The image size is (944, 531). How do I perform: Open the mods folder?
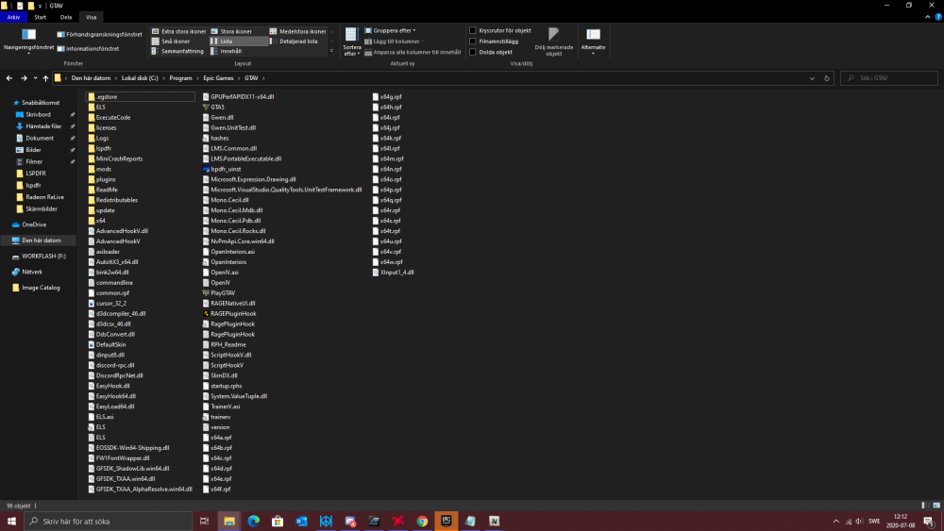point(104,169)
